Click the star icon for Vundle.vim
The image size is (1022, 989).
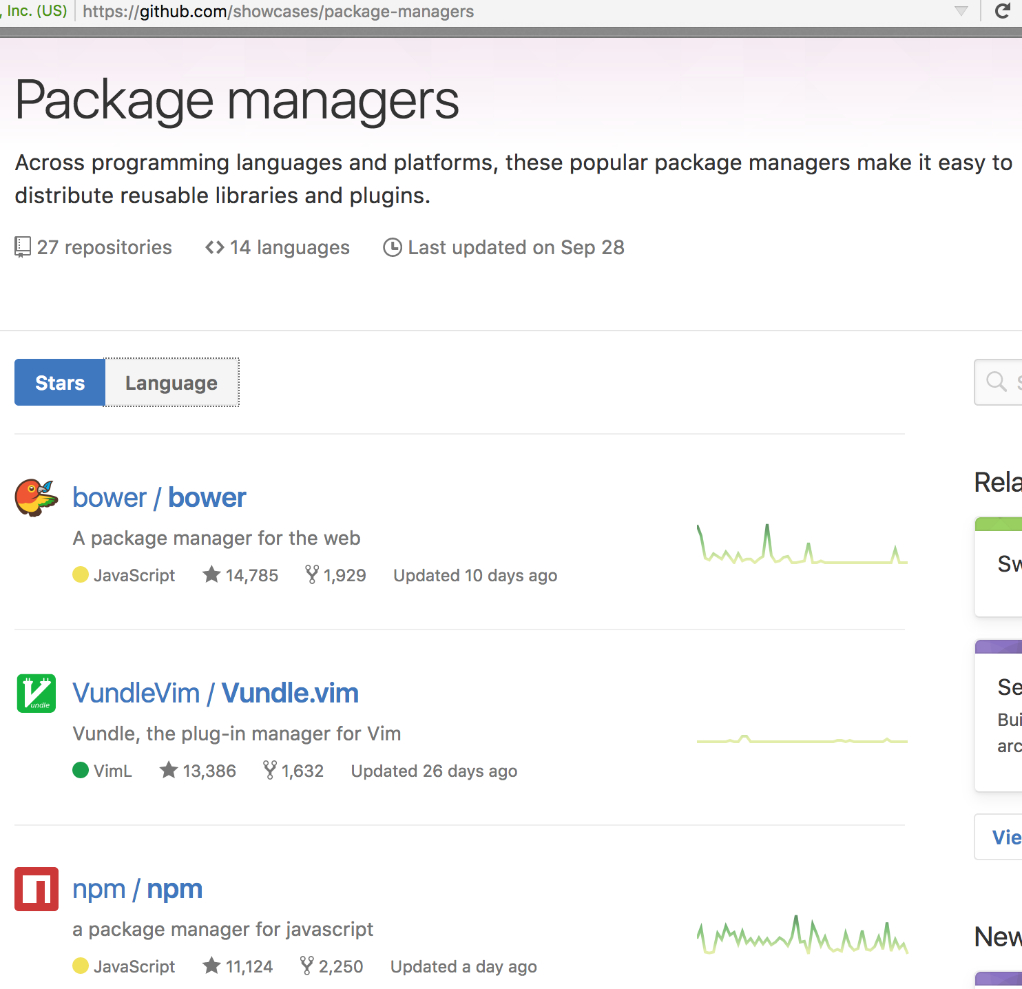point(169,769)
